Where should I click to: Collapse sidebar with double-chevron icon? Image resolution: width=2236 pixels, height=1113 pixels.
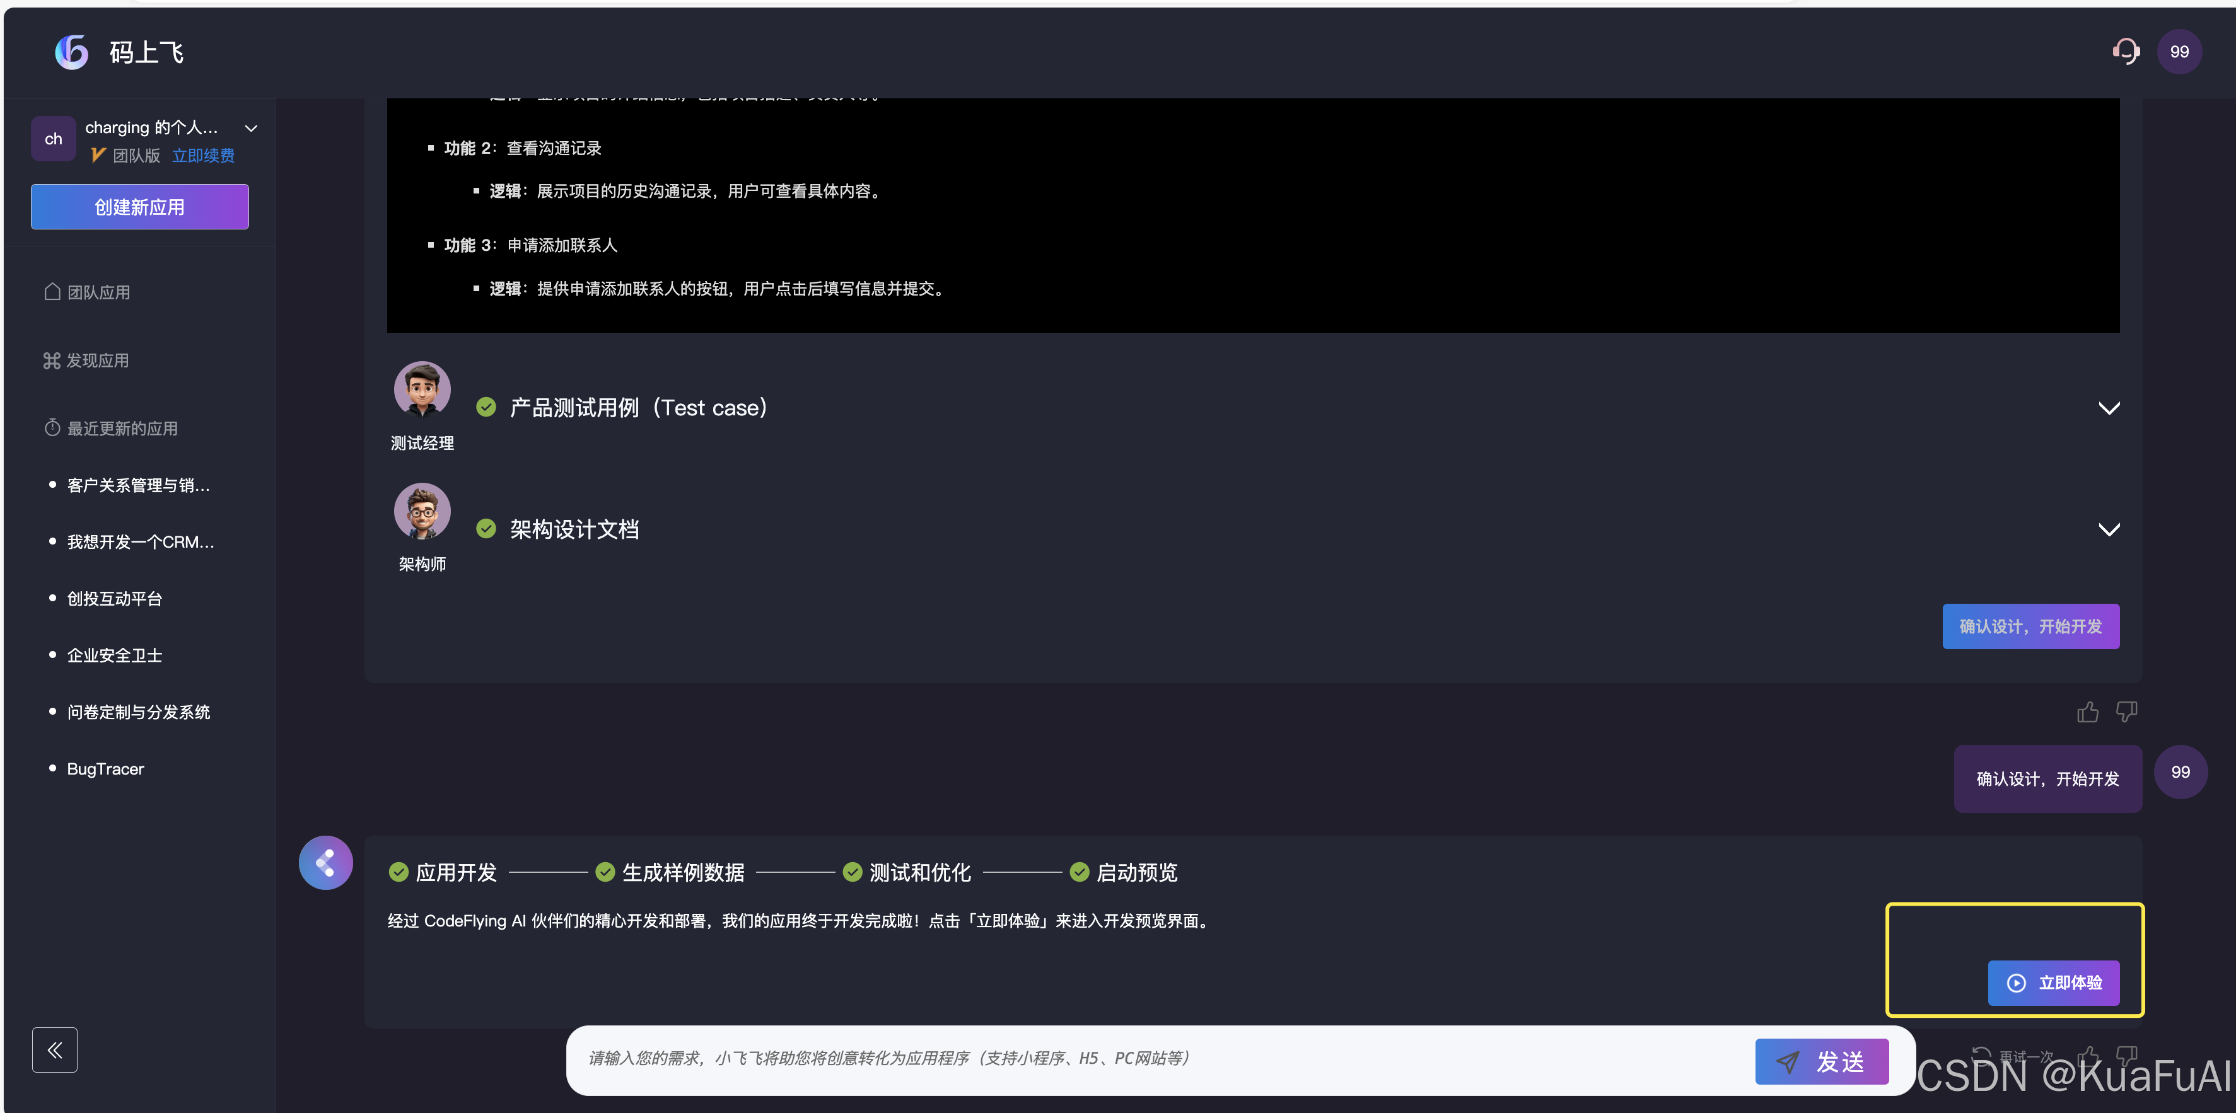point(55,1050)
